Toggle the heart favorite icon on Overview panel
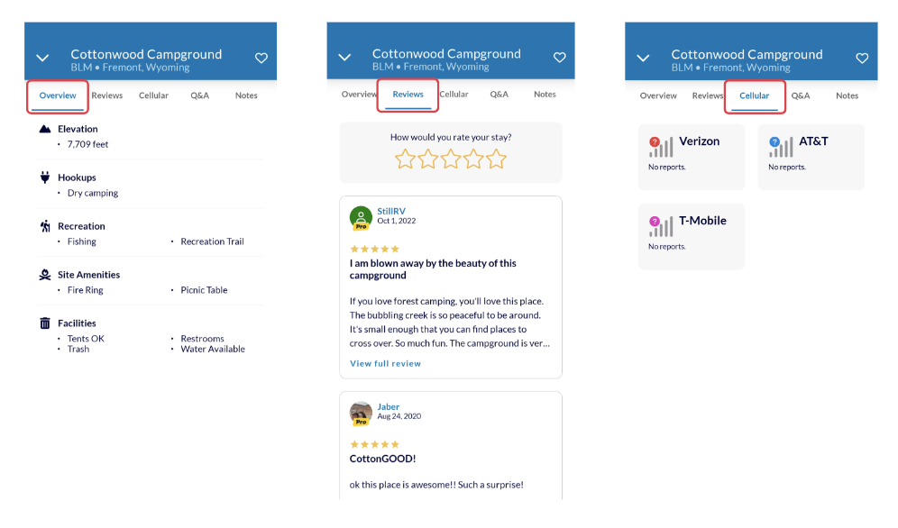 point(261,58)
